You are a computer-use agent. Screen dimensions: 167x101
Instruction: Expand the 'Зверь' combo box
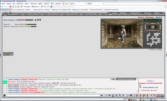tap(98, 4)
